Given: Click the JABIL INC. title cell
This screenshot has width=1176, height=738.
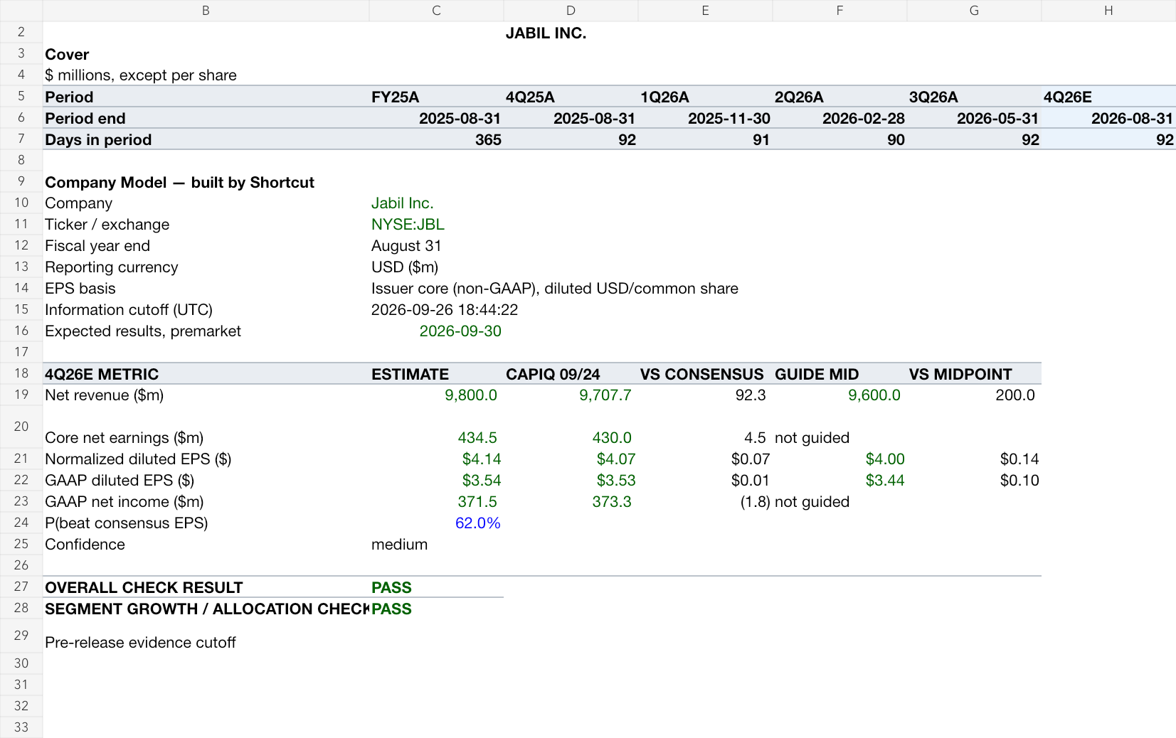Looking at the screenshot, I should (x=546, y=33).
